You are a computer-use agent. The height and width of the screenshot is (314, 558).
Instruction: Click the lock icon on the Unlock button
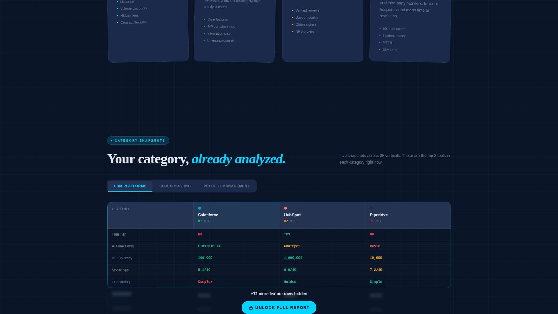[x=251, y=307]
